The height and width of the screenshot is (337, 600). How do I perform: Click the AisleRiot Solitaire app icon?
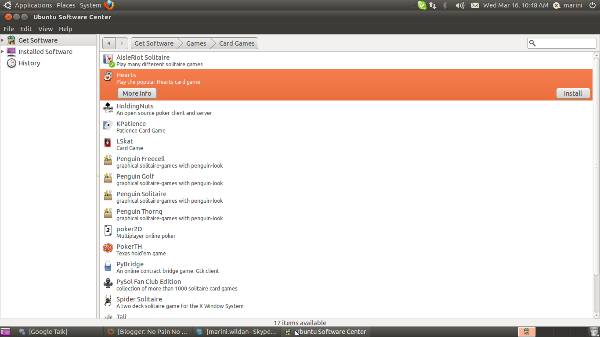click(108, 60)
